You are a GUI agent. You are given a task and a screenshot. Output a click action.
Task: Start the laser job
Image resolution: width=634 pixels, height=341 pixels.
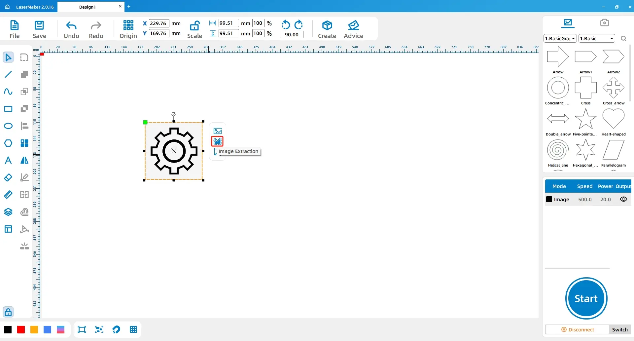[586, 298]
